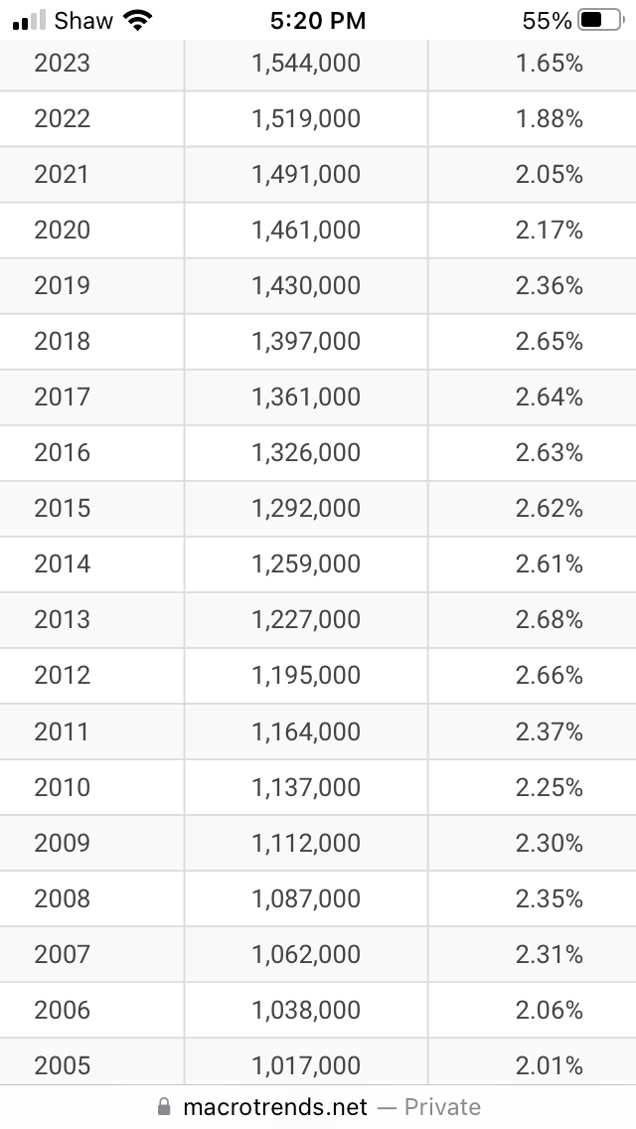Tap the 2.68% growth rate cell
Image resolution: width=636 pixels, height=1129 pixels.
click(549, 620)
